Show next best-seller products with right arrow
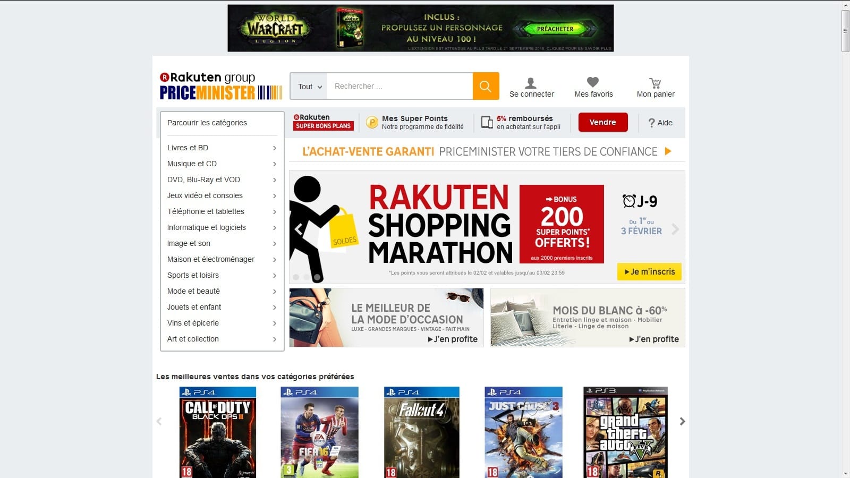 [682, 421]
